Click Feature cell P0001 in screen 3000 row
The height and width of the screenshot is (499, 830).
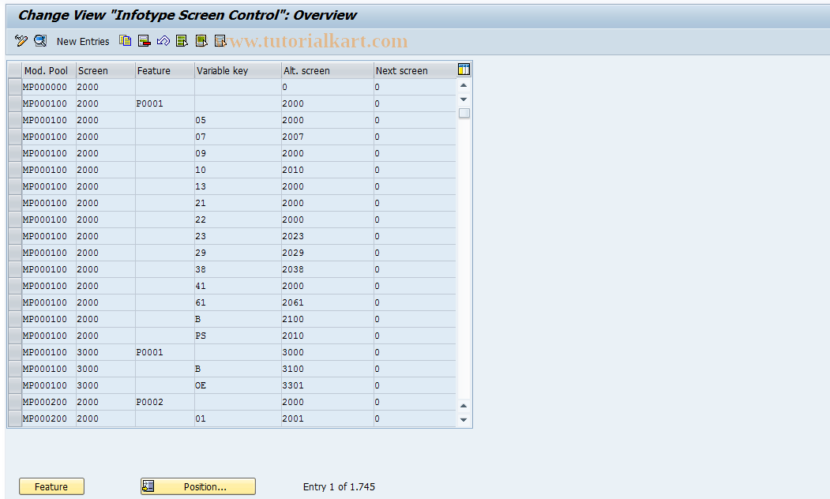164,352
